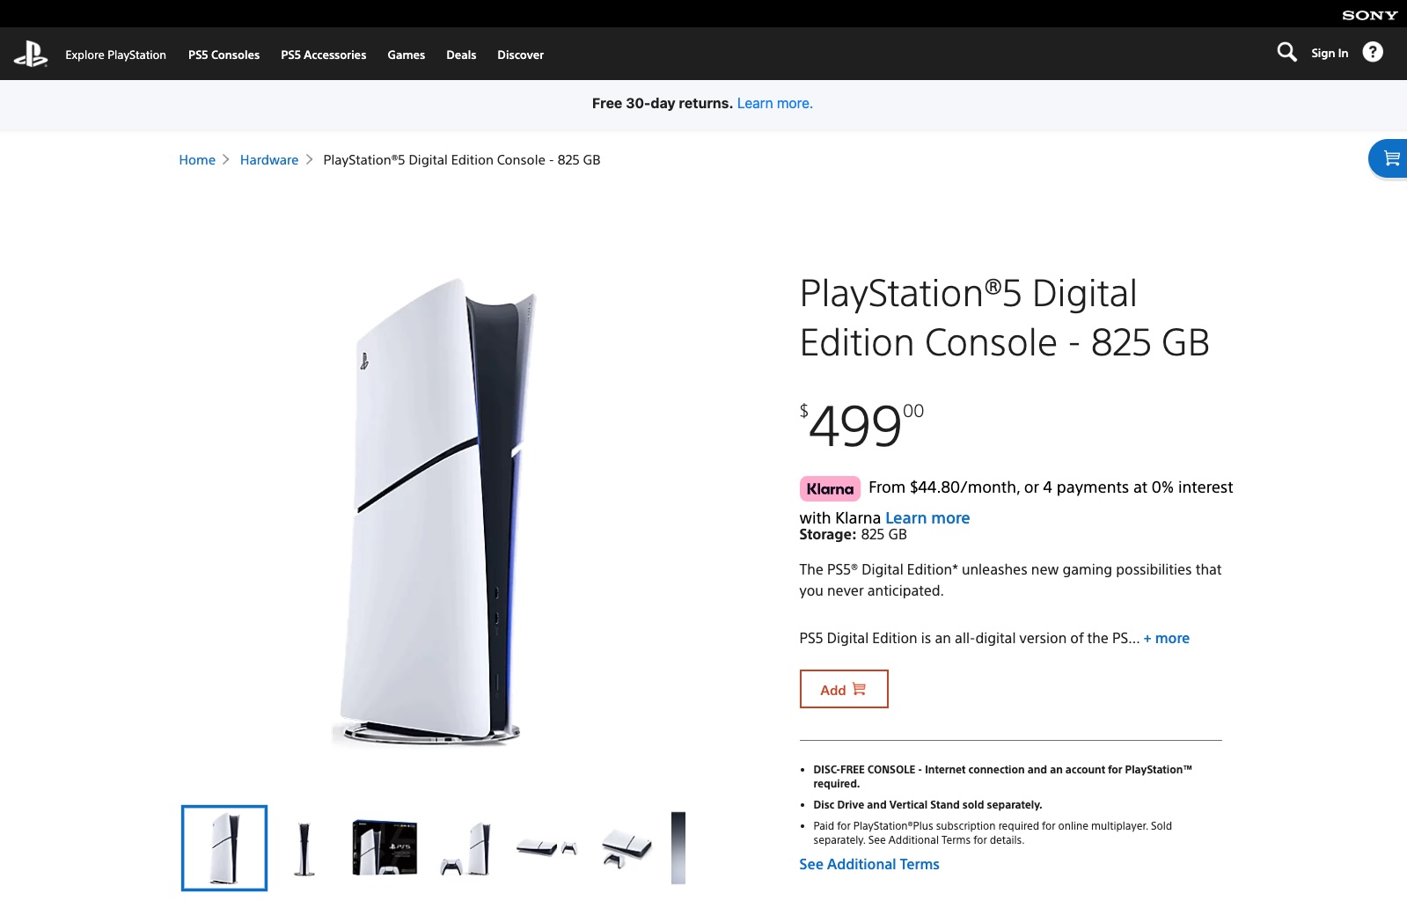Click the PlayStation logo icon

31,55
